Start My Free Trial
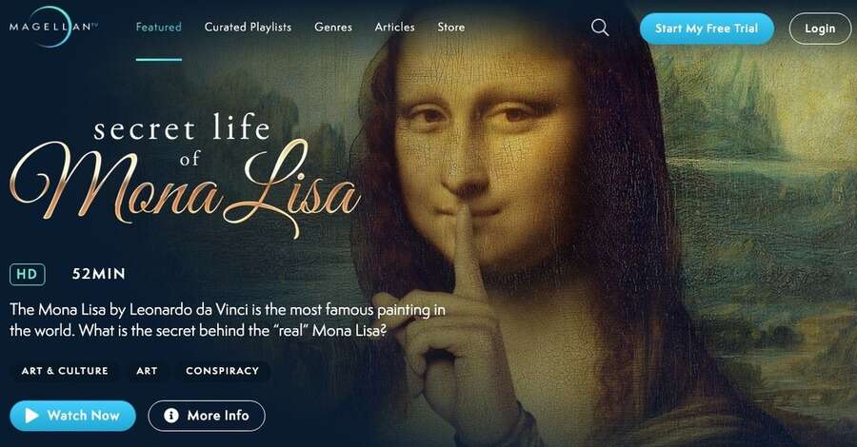This screenshot has width=857, height=447. point(707,29)
